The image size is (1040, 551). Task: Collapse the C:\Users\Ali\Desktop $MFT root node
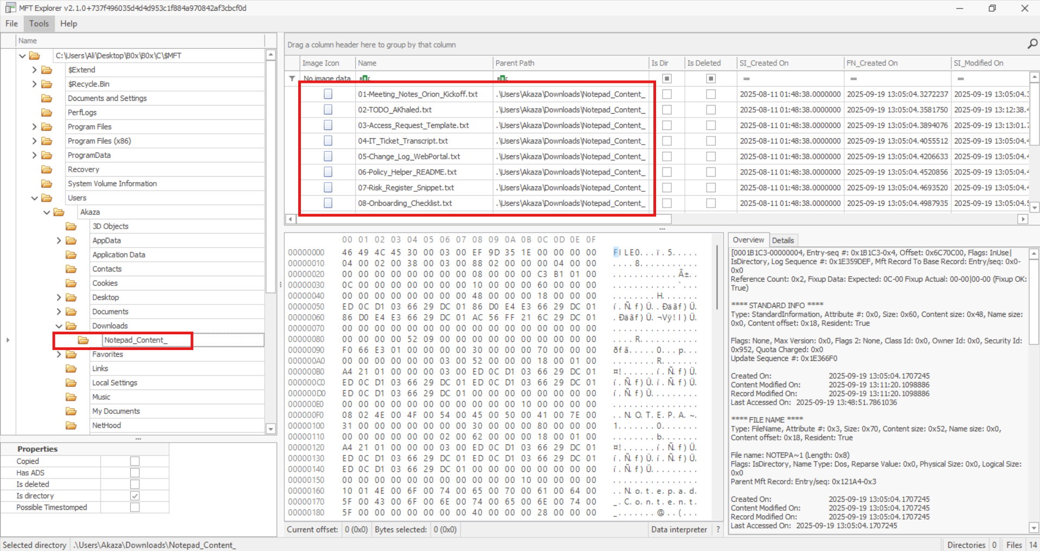pos(22,55)
